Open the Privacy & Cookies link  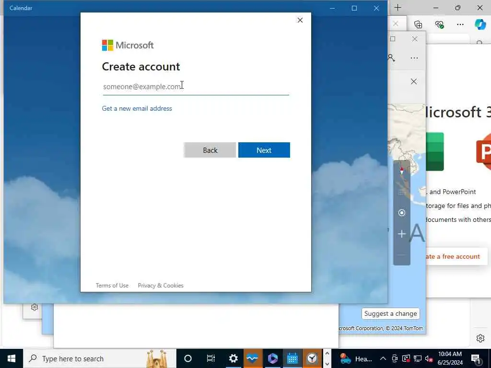[x=161, y=286]
